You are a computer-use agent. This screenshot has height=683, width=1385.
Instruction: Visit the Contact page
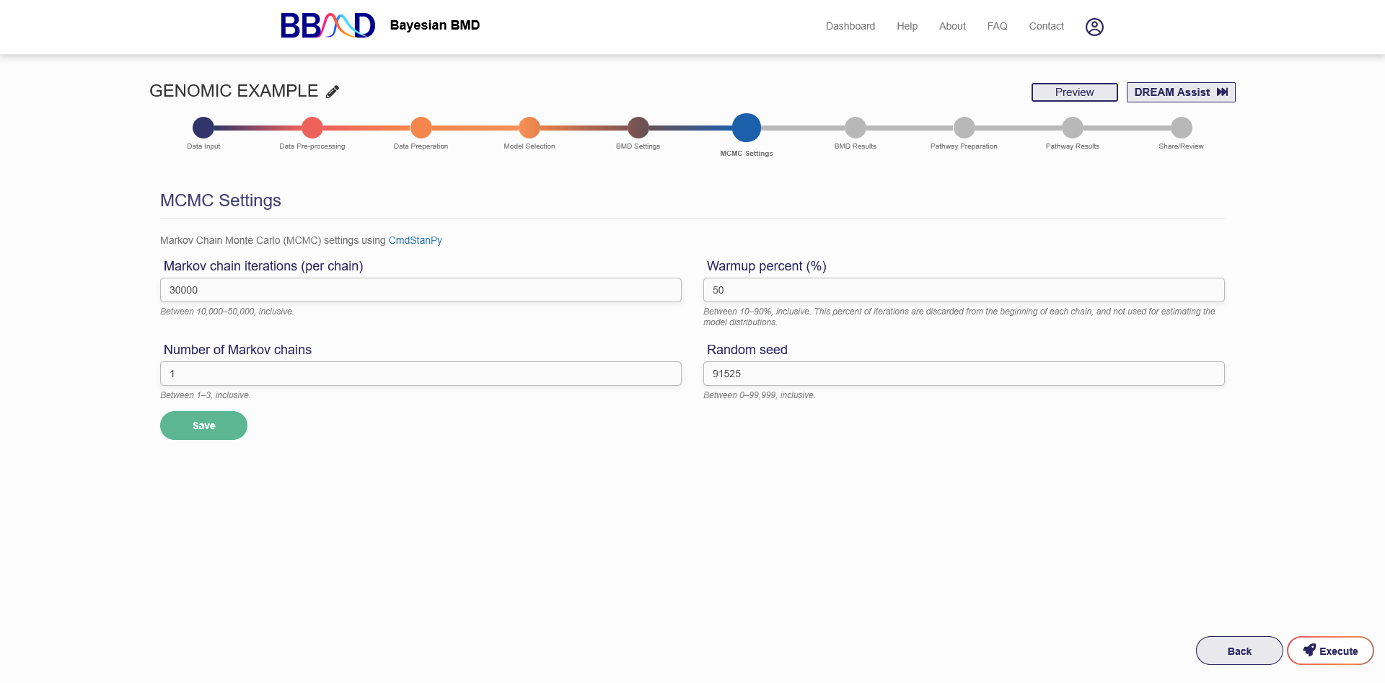1046,26
